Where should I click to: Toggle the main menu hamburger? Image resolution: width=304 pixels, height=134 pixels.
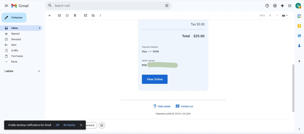(x=6, y=6)
